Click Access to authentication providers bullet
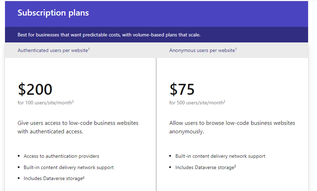 click(x=61, y=156)
